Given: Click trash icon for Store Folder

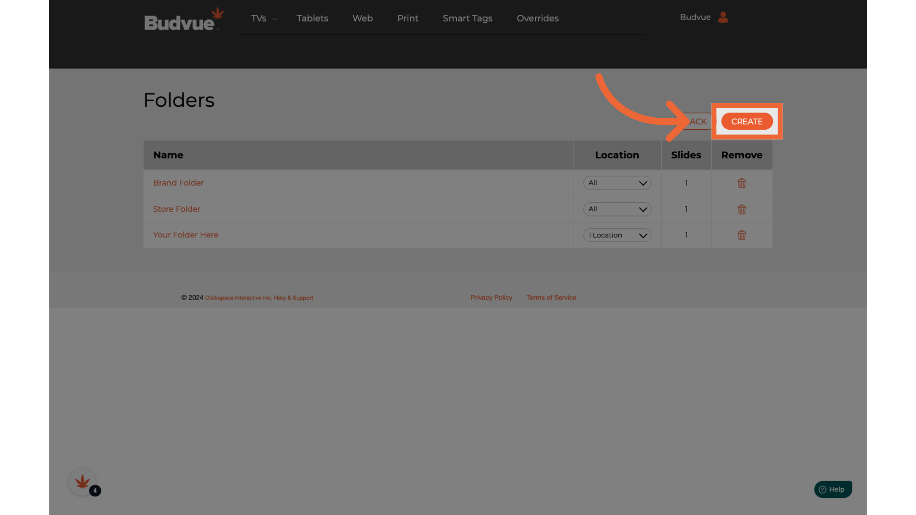Looking at the screenshot, I should point(741,209).
